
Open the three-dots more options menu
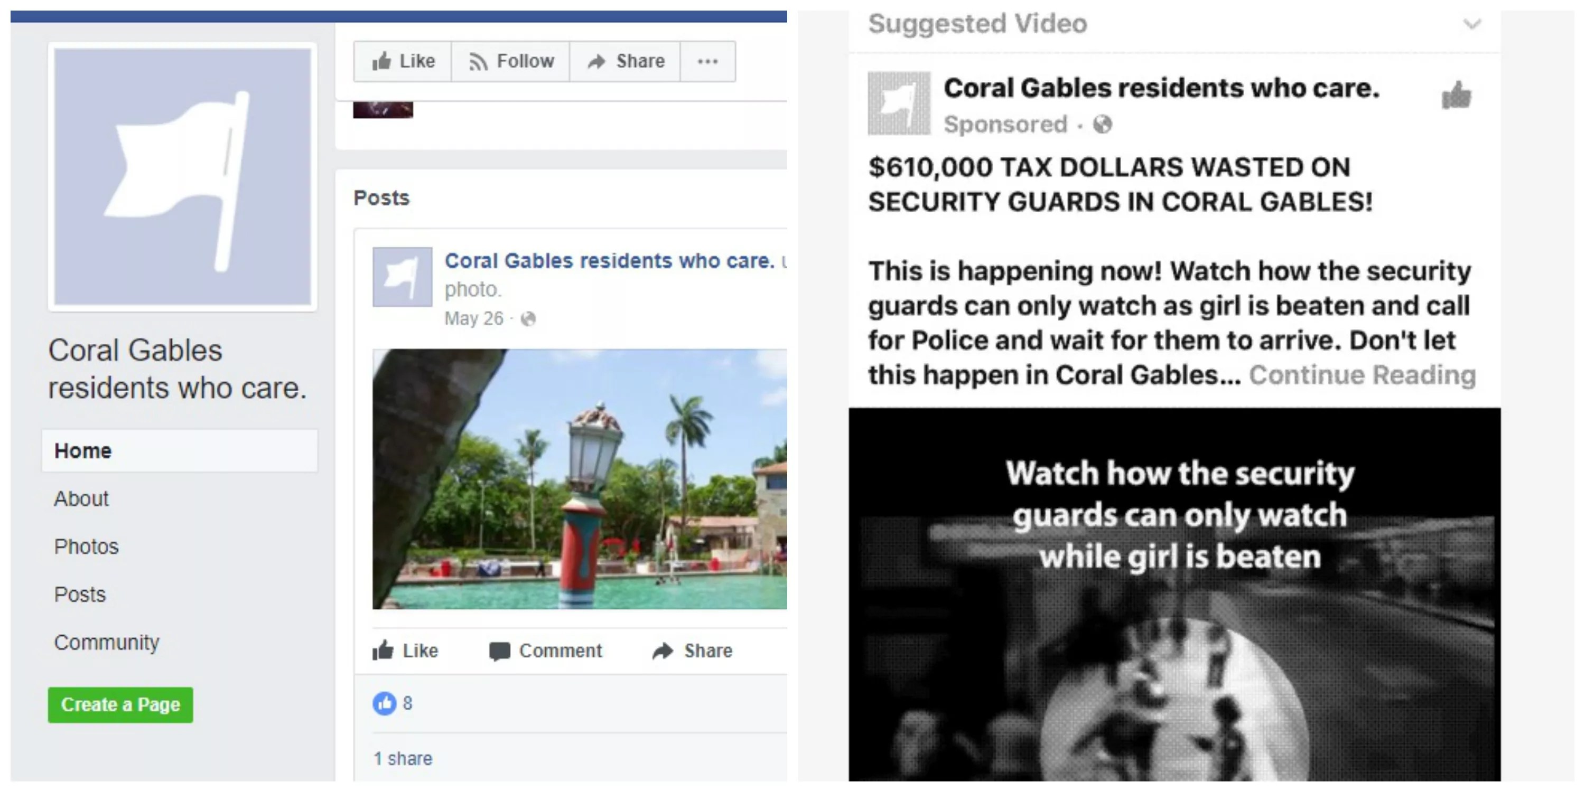point(707,61)
